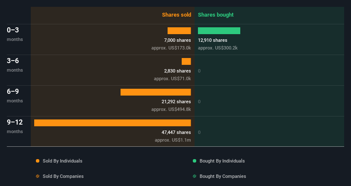The height and width of the screenshot is (186, 351).
Task: Click the zero bought value in 3–6 months row
Action: click(x=199, y=71)
